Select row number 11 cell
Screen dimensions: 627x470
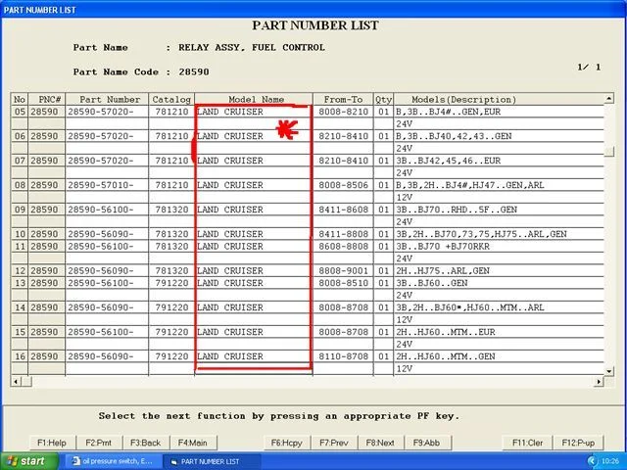pos(20,246)
